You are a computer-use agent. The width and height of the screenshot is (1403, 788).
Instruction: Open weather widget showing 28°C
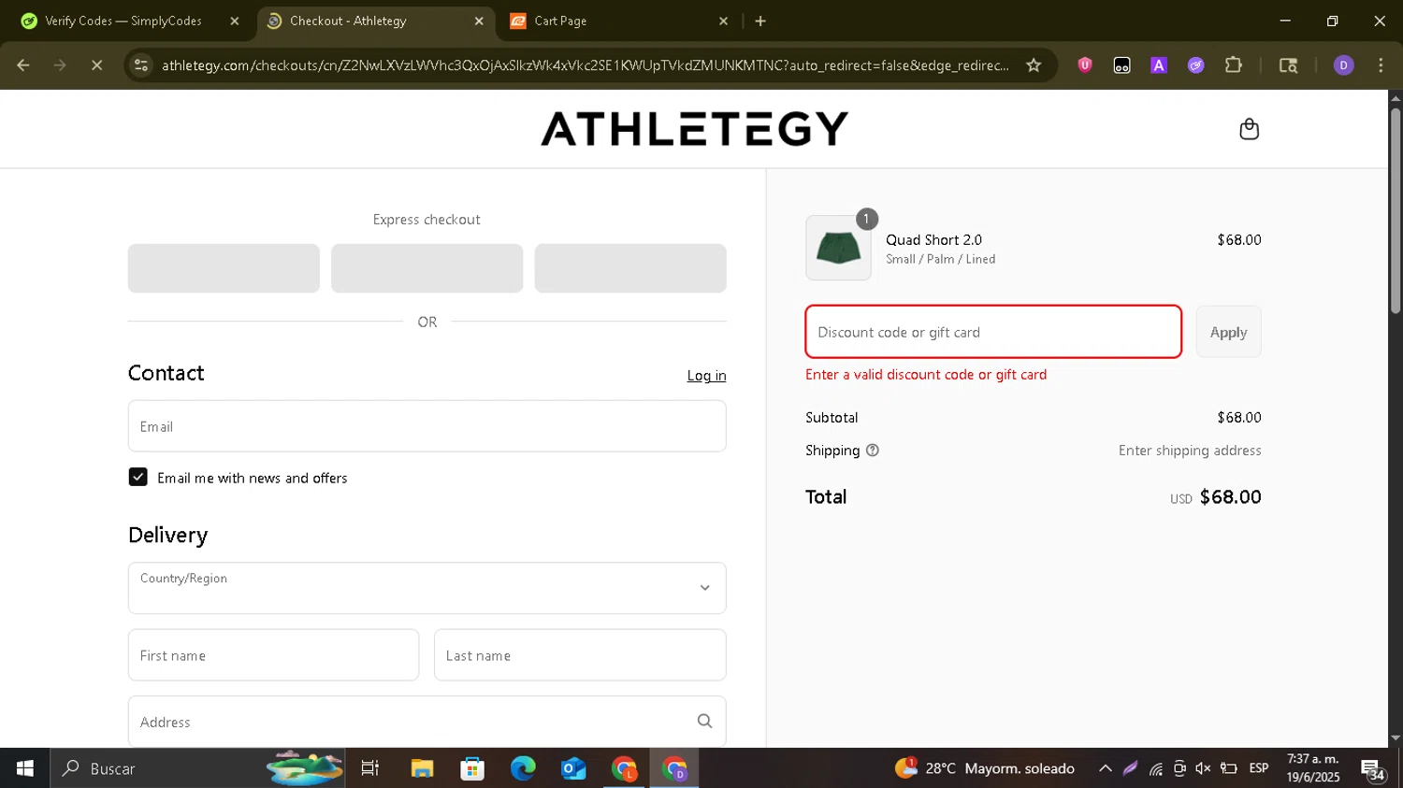click(x=984, y=768)
